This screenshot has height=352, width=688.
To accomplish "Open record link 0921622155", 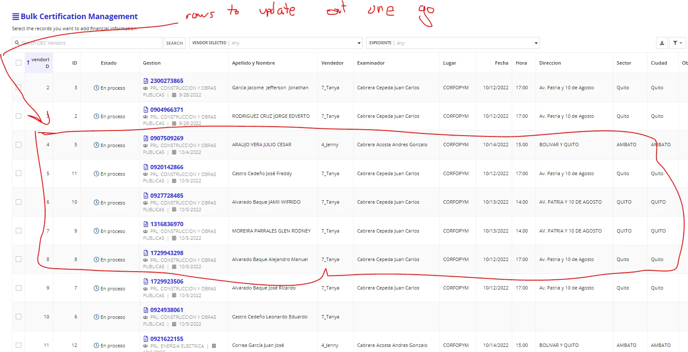I will 167,339.
